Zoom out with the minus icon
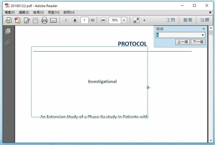 coord(103,20)
